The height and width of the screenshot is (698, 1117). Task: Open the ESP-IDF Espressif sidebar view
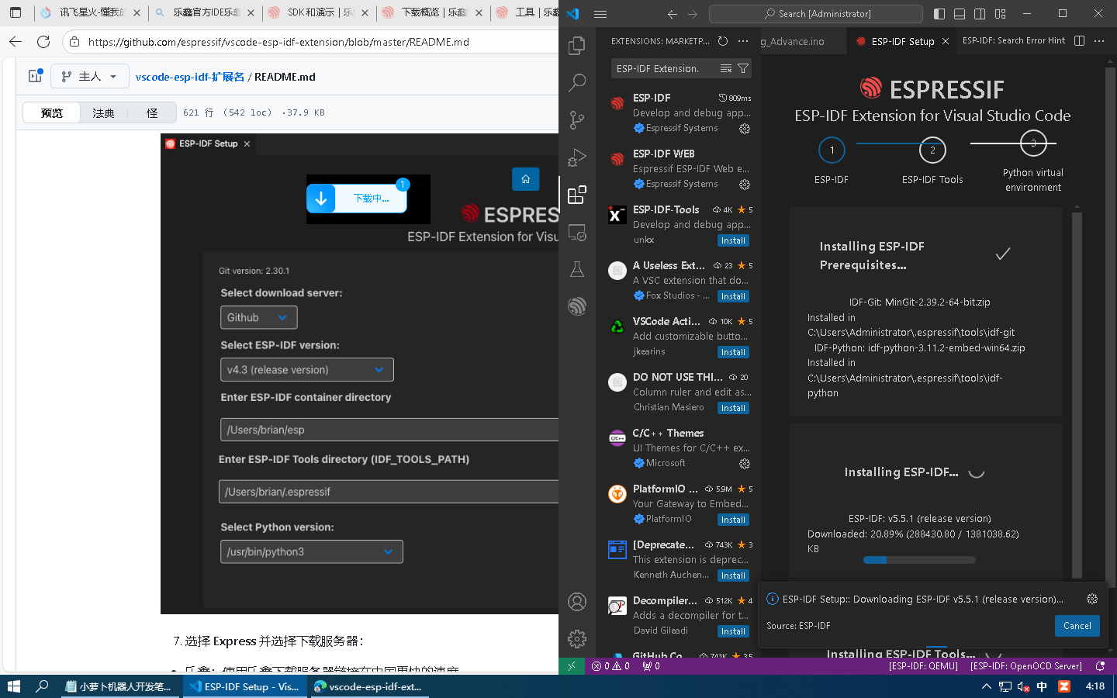[576, 306]
